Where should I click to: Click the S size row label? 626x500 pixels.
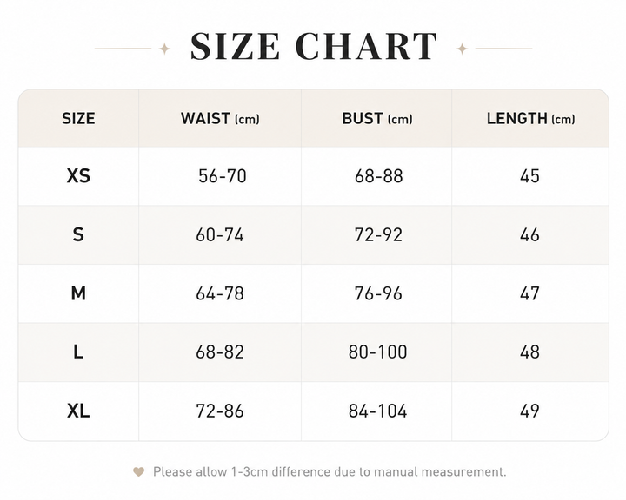(78, 234)
